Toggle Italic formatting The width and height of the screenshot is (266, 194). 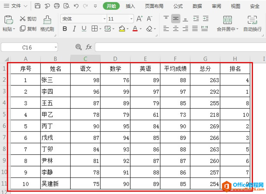pyautogui.click(x=74, y=28)
